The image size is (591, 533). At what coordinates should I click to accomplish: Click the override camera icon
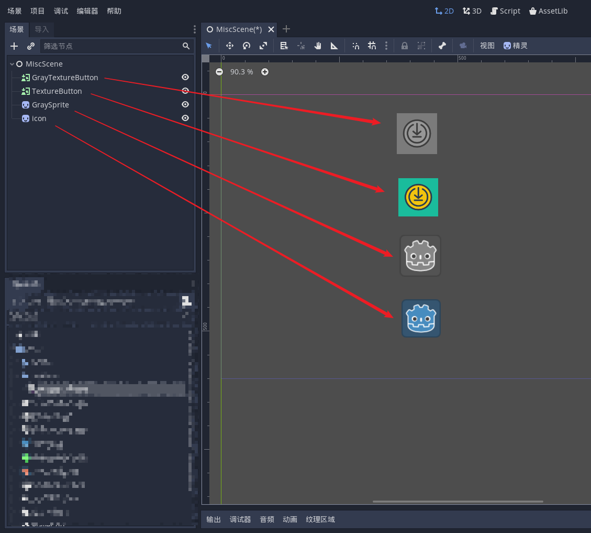tap(463, 46)
